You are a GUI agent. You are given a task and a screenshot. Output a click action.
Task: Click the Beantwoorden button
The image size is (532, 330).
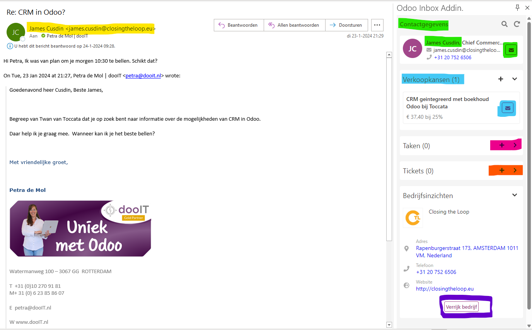(x=238, y=25)
